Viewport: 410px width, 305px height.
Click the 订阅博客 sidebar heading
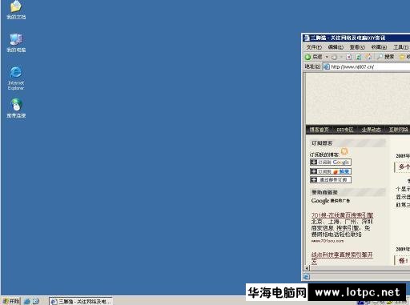pos(322,143)
